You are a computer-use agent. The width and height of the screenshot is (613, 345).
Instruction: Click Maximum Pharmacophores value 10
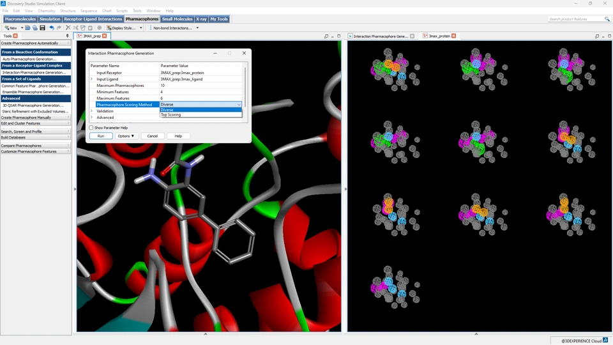pyautogui.click(x=201, y=85)
